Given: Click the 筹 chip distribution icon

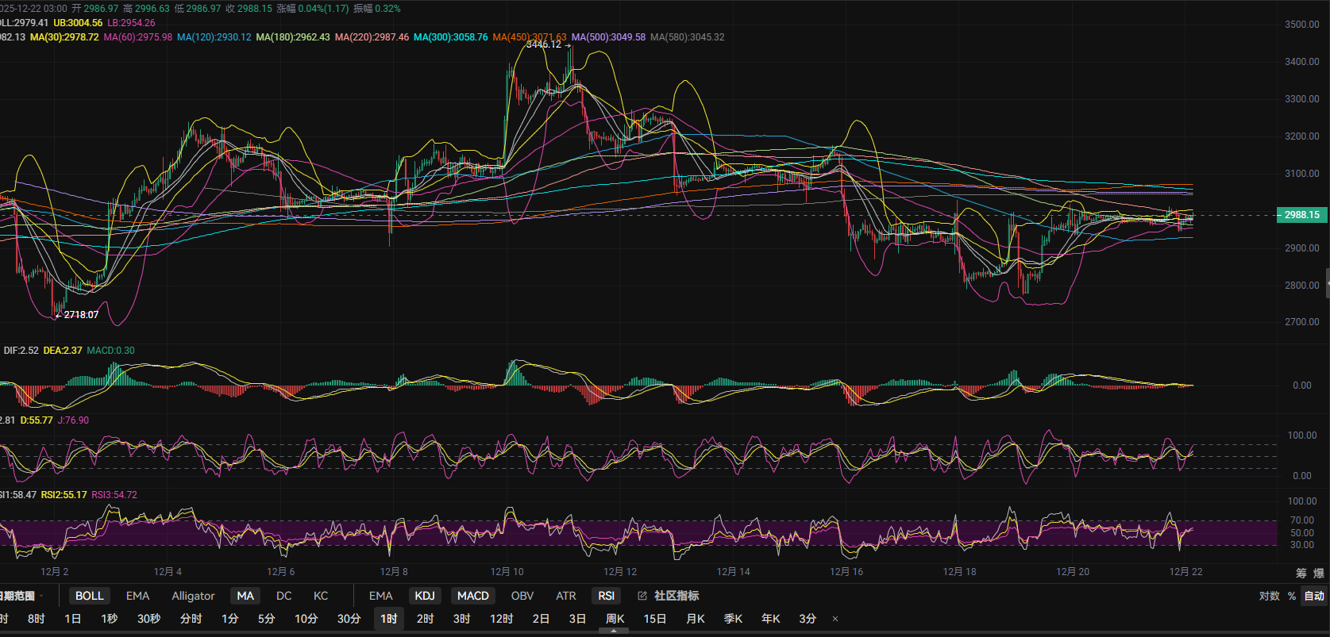Looking at the screenshot, I should pyautogui.click(x=1301, y=573).
